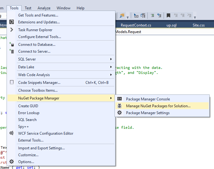
Task: Click the Package Manager Console icon
Action: click(120, 99)
